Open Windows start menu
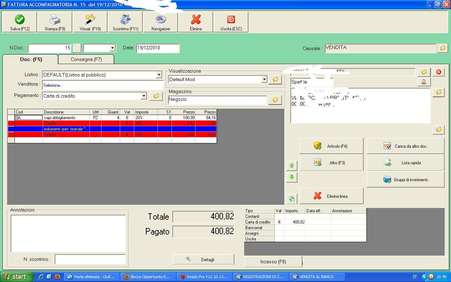451x282 pixels. [17, 277]
